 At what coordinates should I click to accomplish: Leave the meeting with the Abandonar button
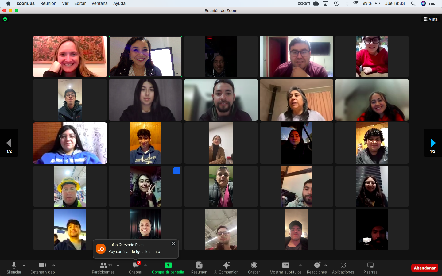click(425, 268)
